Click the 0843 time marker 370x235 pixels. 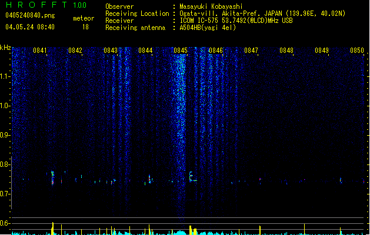click(x=111, y=51)
